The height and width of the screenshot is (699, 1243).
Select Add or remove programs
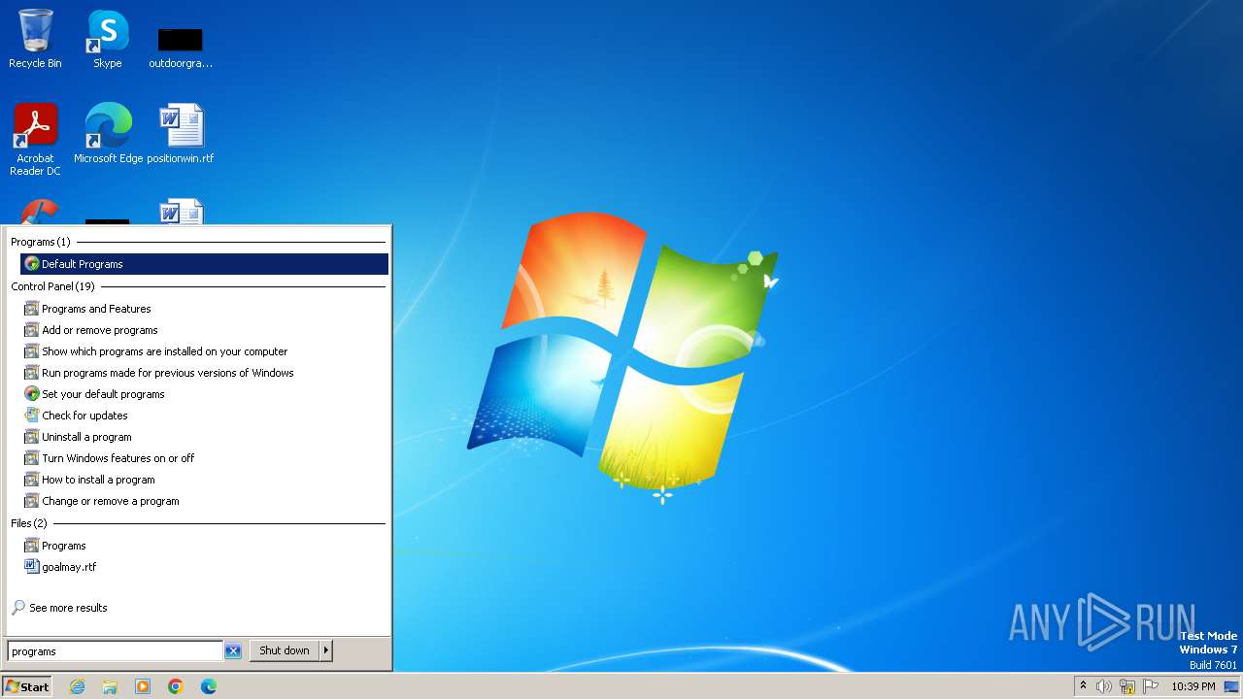[204, 330]
